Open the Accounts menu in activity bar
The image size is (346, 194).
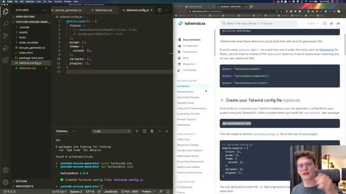[5, 170]
